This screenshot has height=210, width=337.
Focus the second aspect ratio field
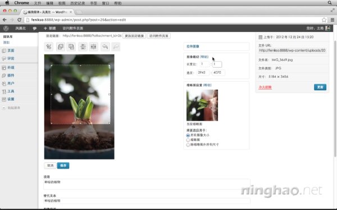click(217, 64)
